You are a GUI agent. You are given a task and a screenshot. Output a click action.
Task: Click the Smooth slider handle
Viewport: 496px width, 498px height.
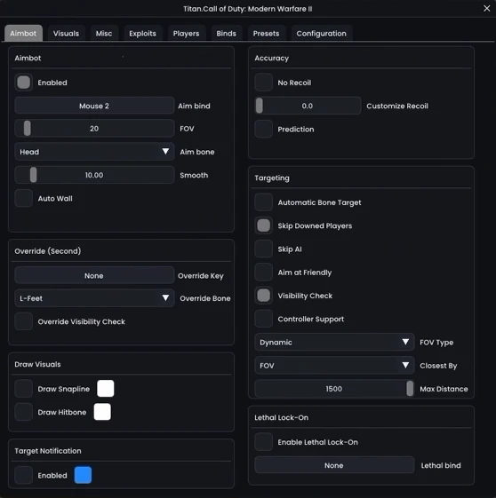[34, 175]
